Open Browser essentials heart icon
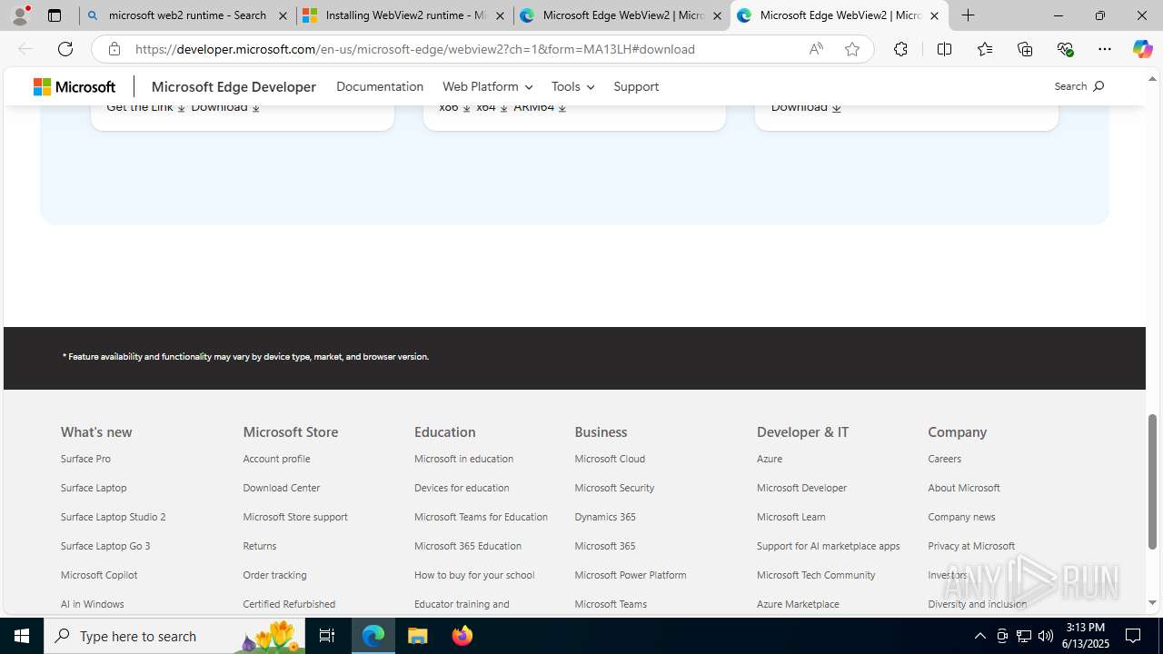Screen dimensions: 1163x654 pos(1065,49)
